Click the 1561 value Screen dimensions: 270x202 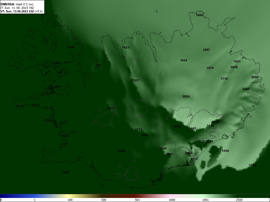[x=194, y=159]
